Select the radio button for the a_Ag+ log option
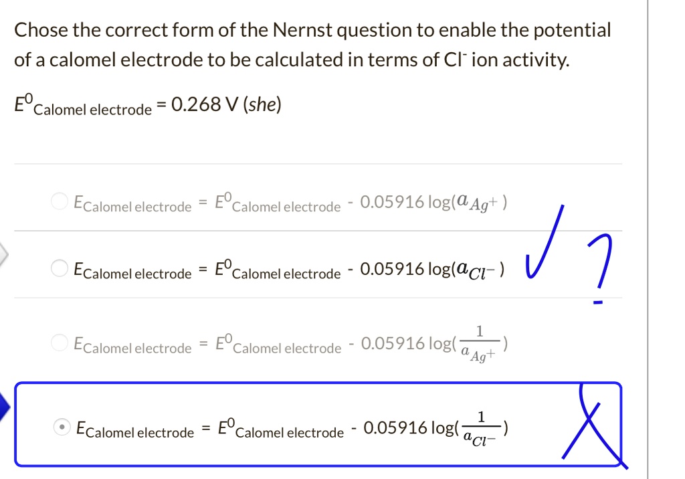Screen dimensions: 685x479 58,201
